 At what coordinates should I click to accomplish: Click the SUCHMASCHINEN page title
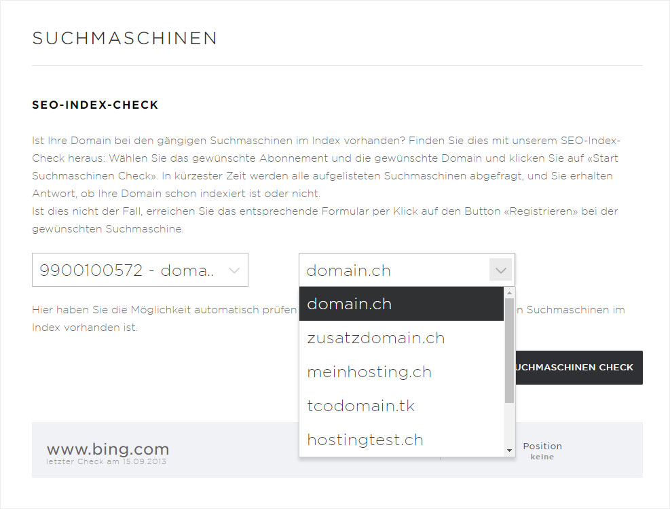pyautogui.click(x=125, y=38)
